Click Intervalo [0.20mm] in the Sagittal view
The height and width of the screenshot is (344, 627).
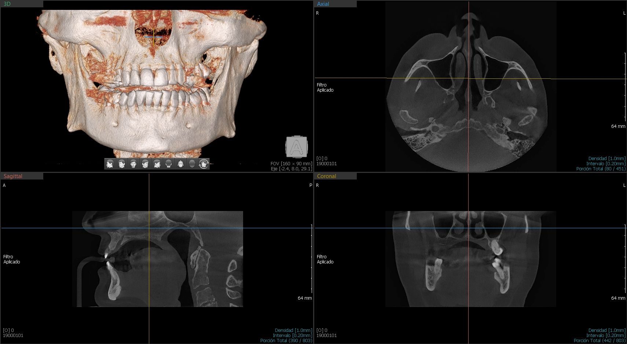coord(292,336)
